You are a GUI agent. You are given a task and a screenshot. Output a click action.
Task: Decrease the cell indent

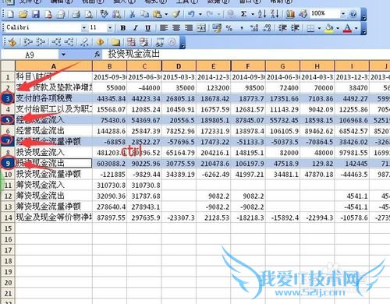(x=282, y=28)
